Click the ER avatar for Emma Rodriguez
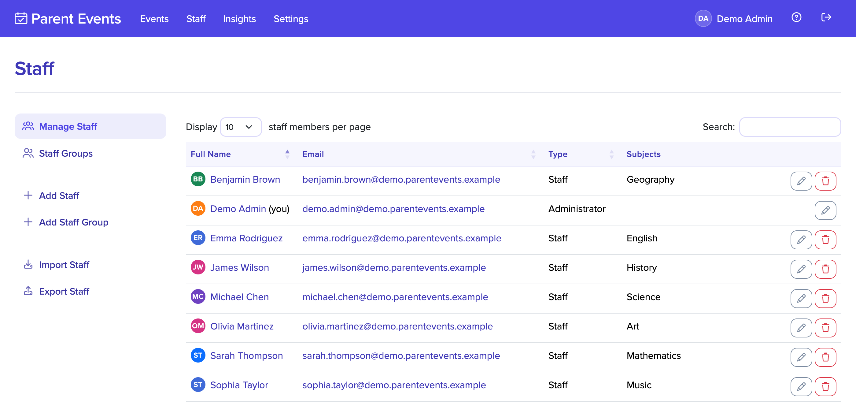Viewport: 856px width, 402px height. click(x=198, y=238)
